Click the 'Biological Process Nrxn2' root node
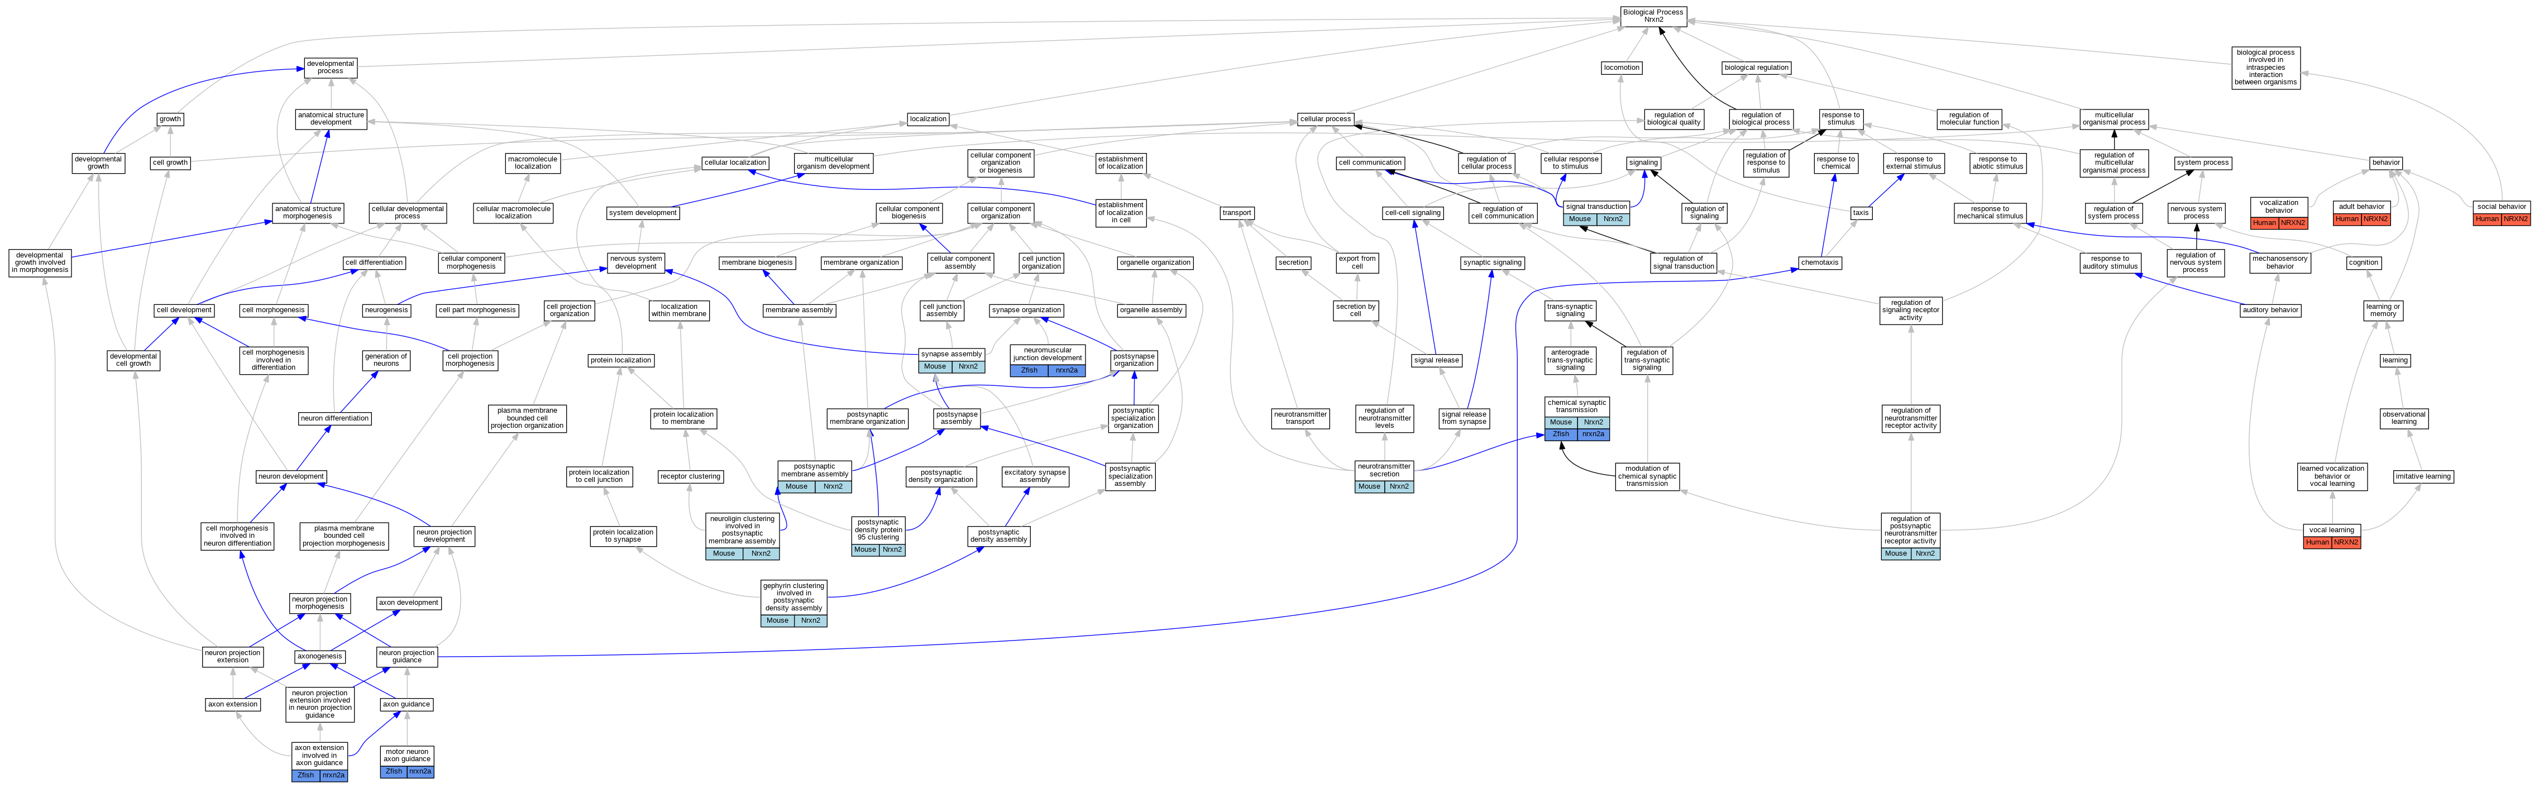The image size is (2539, 788). [x=1653, y=16]
